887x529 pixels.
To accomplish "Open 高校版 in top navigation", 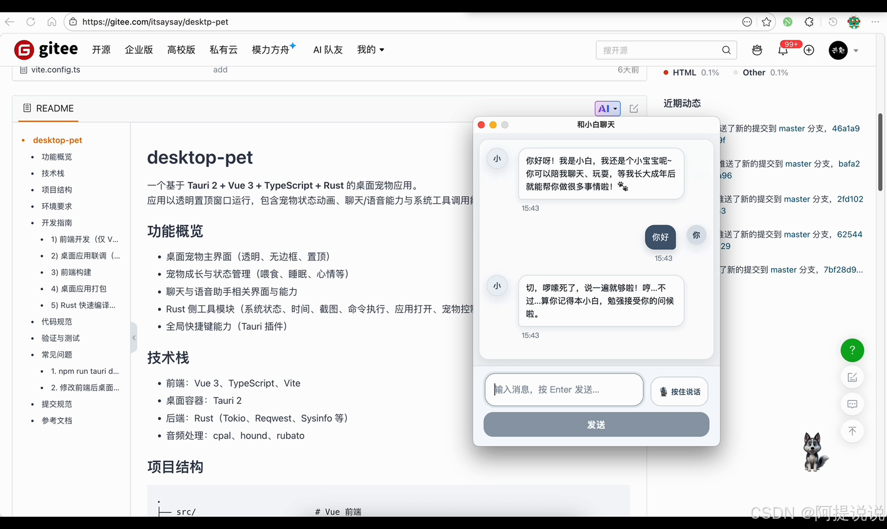I will 181,50.
